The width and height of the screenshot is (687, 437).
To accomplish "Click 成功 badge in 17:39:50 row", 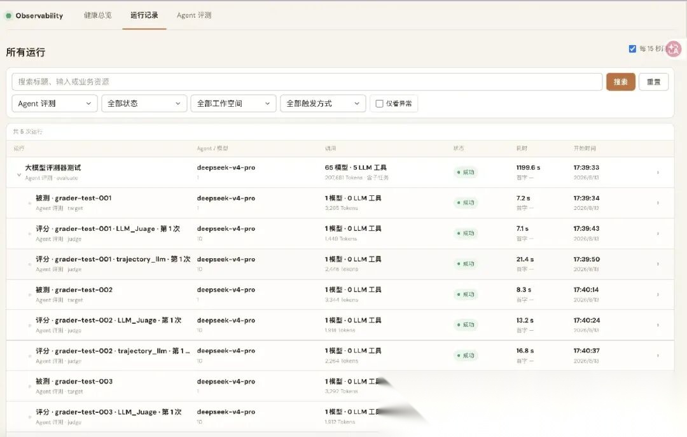I will (x=465, y=264).
